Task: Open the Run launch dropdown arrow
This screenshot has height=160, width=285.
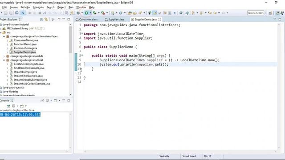Action: (x=90, y=13)
